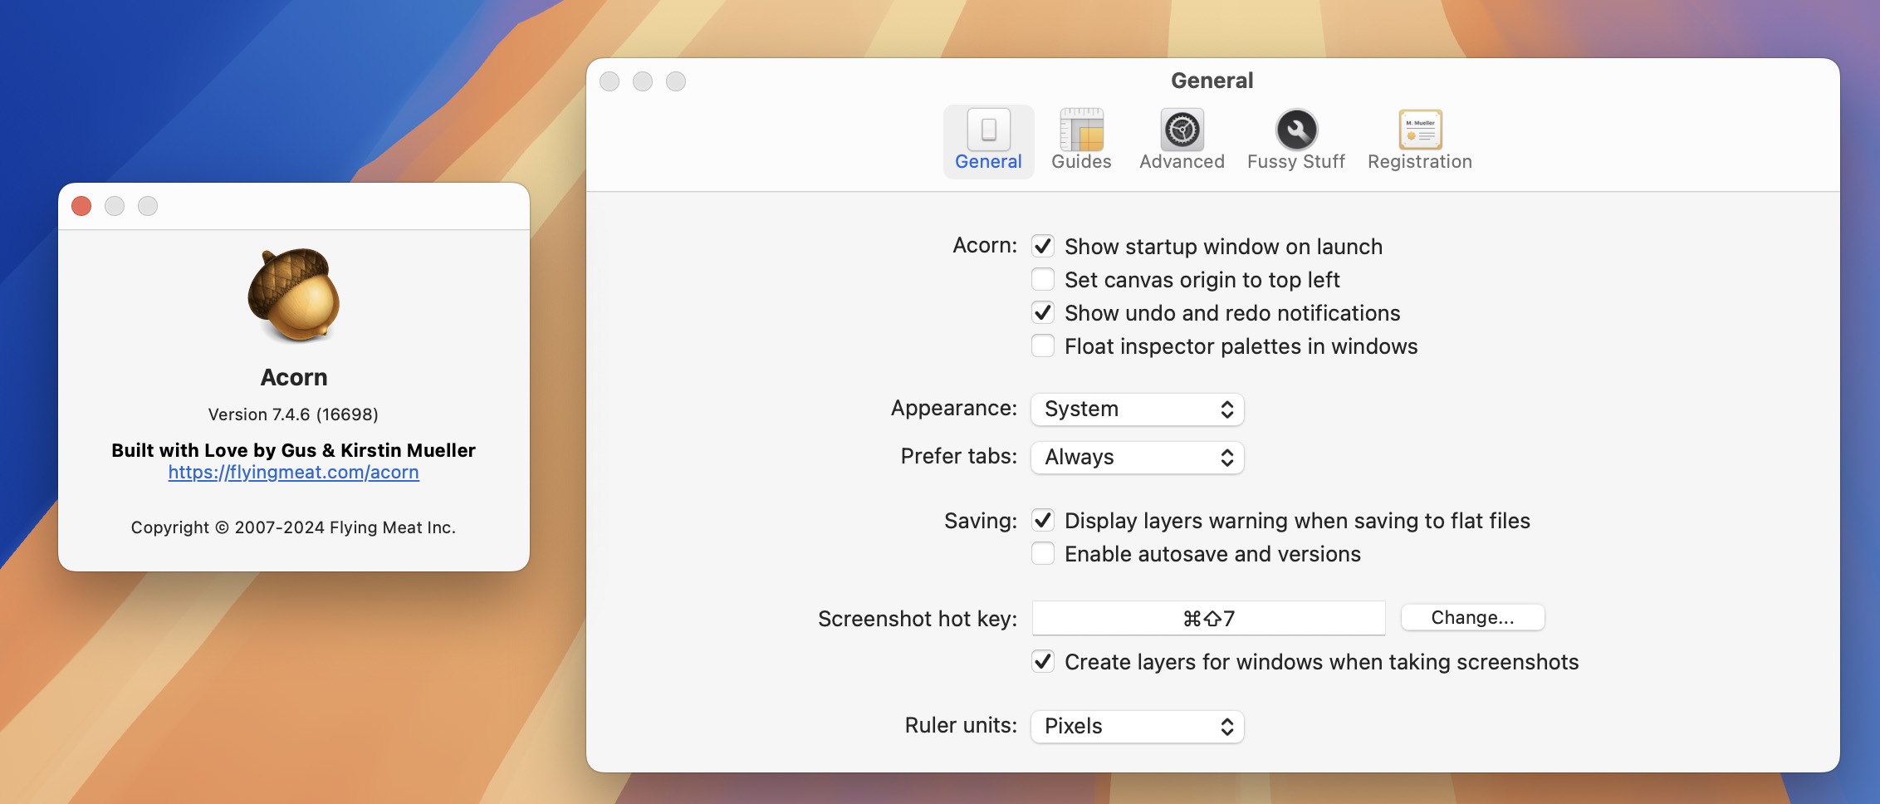Close the About Acorn window
Image resolution: width=1880 pixels, height=804 pixels.
coord(81,206)
